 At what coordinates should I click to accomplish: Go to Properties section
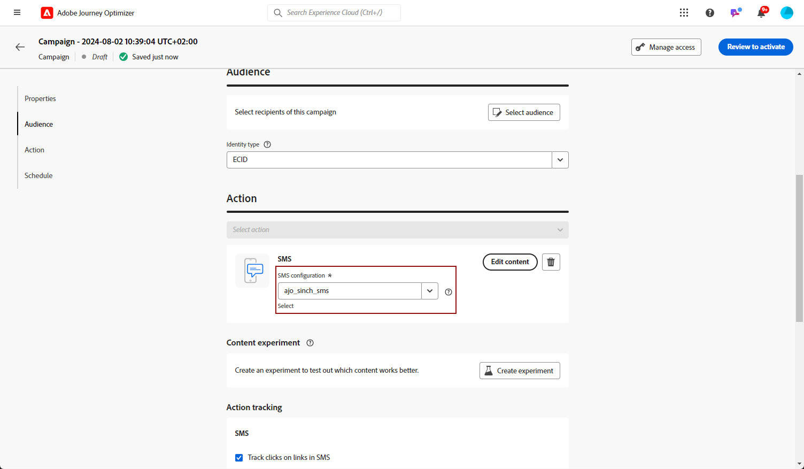click(x=40, y=99)
